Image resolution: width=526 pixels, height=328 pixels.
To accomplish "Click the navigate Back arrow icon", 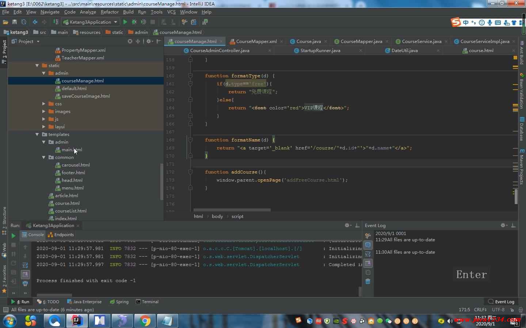I will point(35,22).
